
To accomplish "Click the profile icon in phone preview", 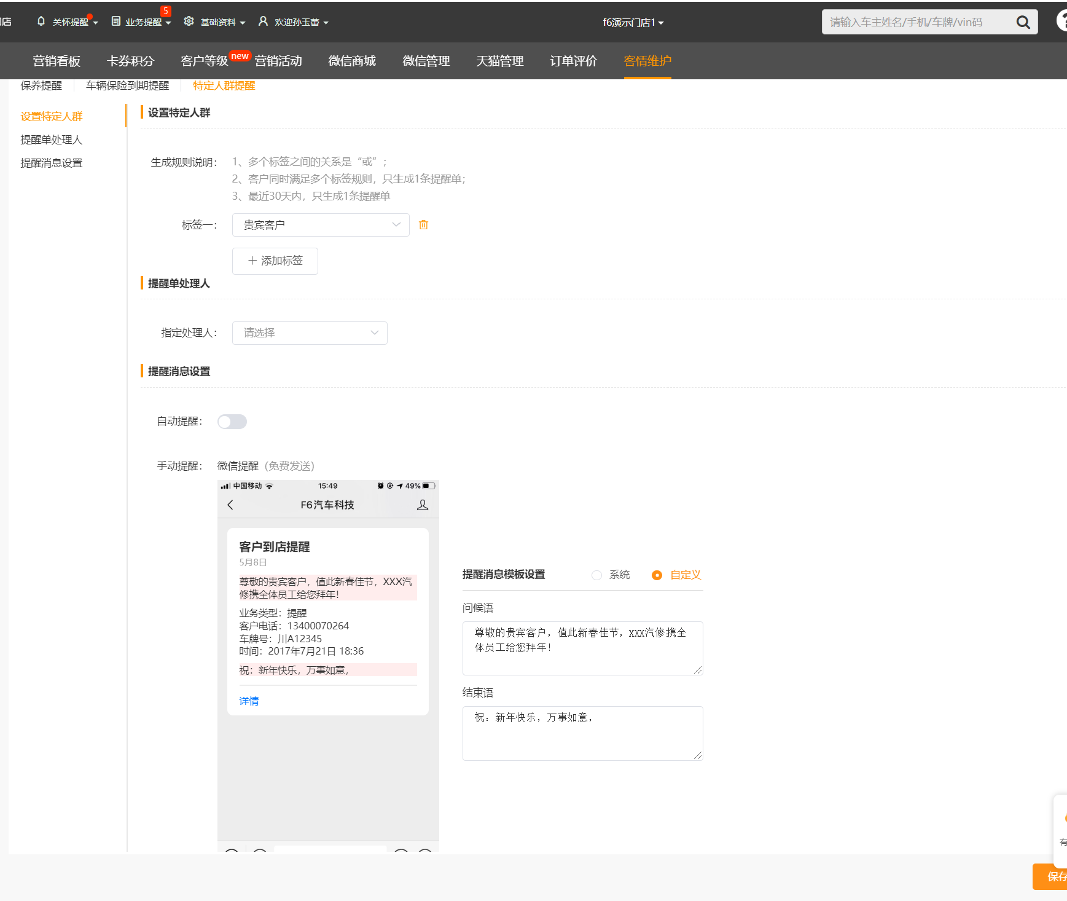I will 423,505.
